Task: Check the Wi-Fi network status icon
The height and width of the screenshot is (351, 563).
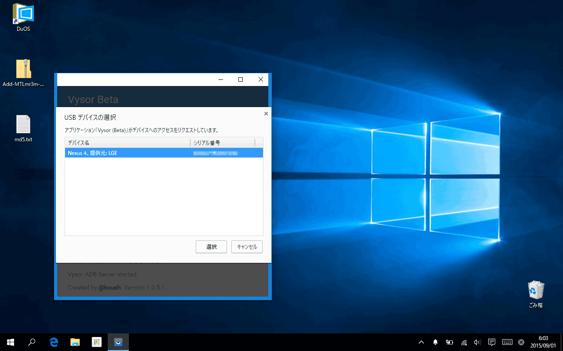Action: click(464, 342)
